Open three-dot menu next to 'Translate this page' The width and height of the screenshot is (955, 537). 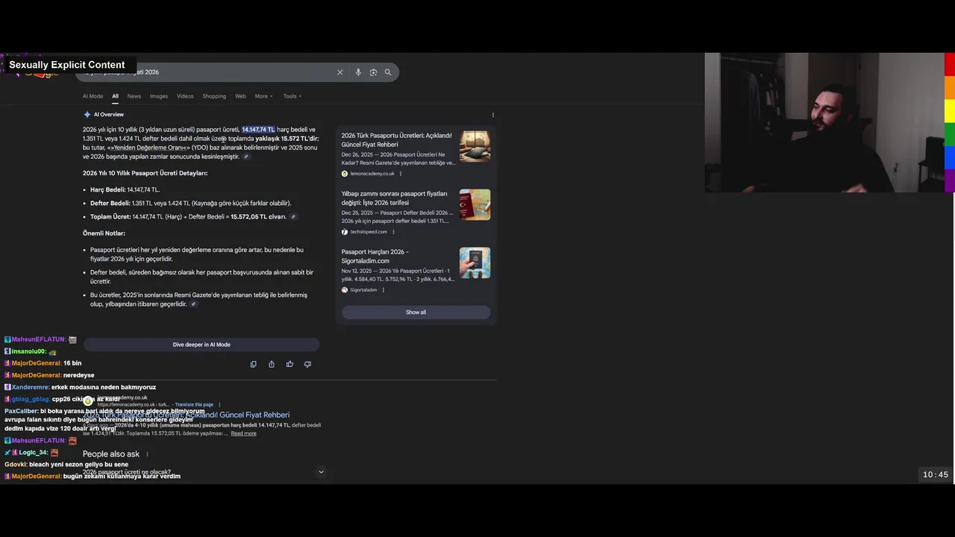(219, 405)
